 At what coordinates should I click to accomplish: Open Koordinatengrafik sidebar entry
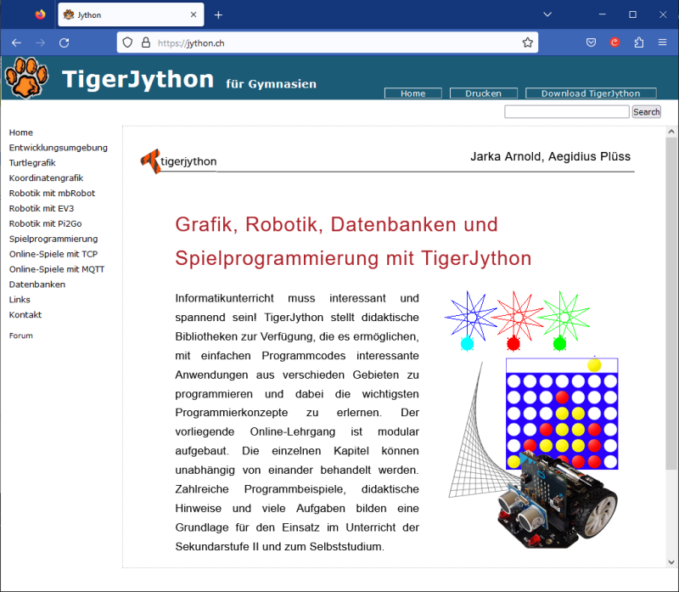46,178
